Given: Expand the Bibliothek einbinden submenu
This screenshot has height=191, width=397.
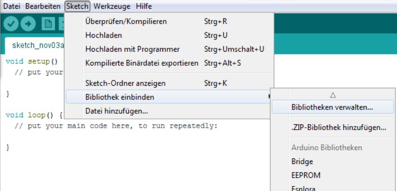Looking at the screenshot, I should [120, 97].
